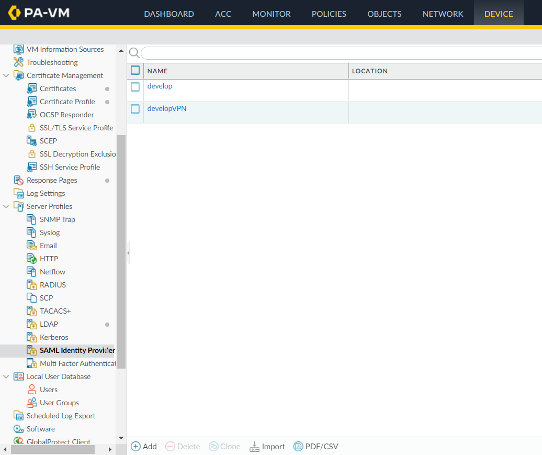Open the developVPN profile link
The height and width of the screenshot is (455, 542).
[x=166, y=109]
